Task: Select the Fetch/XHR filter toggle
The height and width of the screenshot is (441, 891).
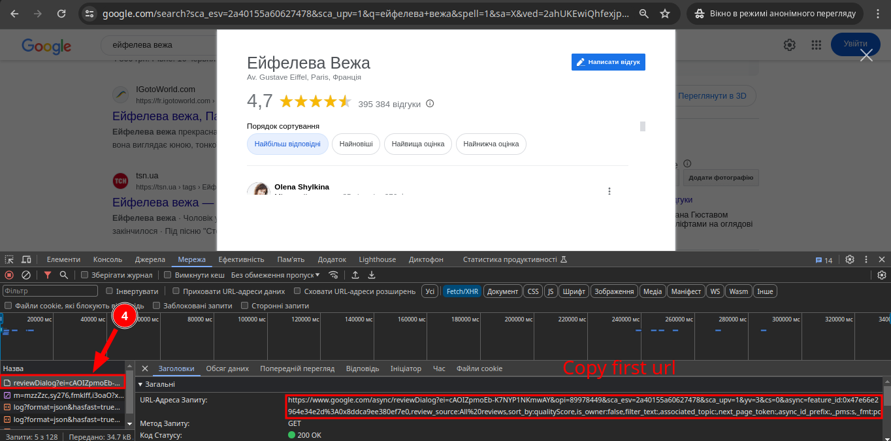Action: pos(462,291)
